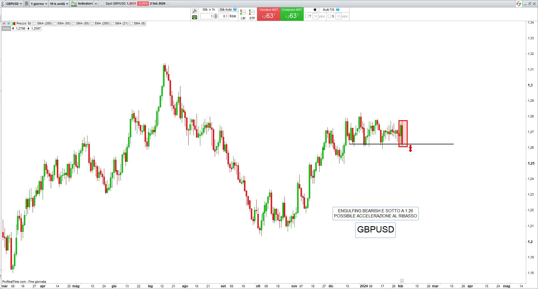The height and width of the screenshot is (289, 538).
Task: Enable the S stop checkbox
Action: pos(330,16)
